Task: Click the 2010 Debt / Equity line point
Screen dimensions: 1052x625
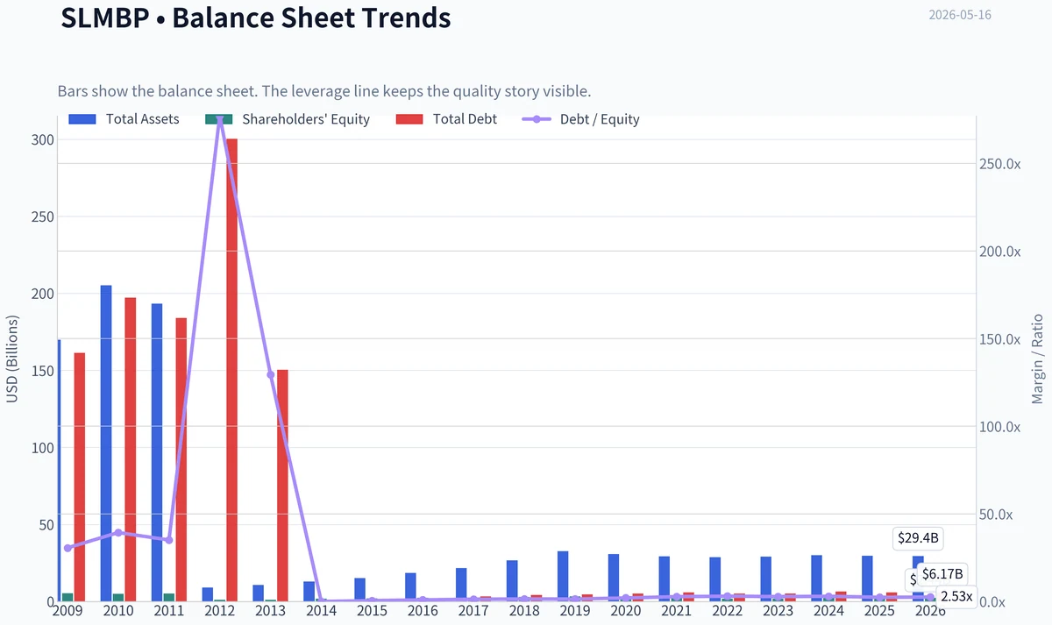Action: (x=118, y=532)
